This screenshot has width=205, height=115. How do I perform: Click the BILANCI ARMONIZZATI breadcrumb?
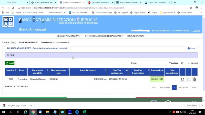28,42
